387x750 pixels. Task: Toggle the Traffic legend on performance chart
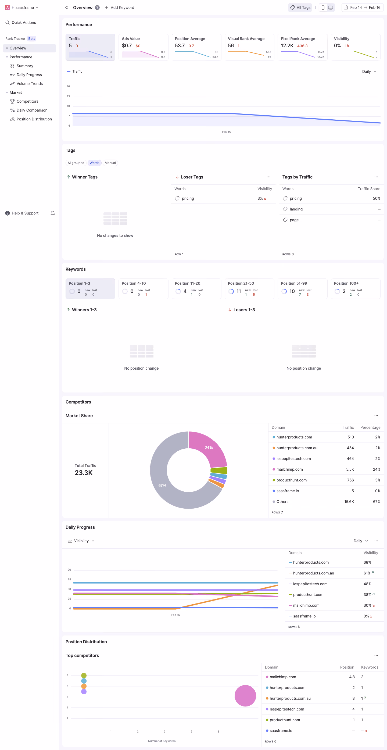pos(75,72)
